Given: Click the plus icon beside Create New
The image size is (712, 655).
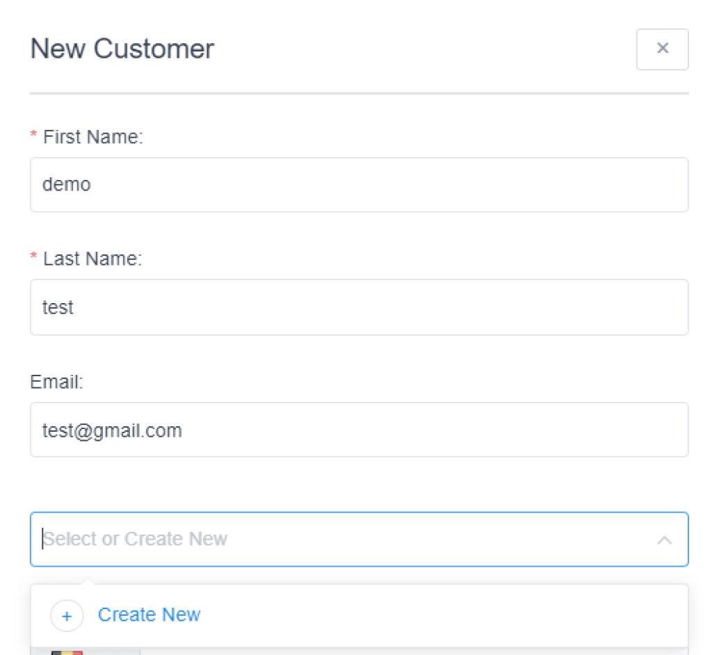Looking at the screenshot, I should pyautogui.click(x=67, y=615).
